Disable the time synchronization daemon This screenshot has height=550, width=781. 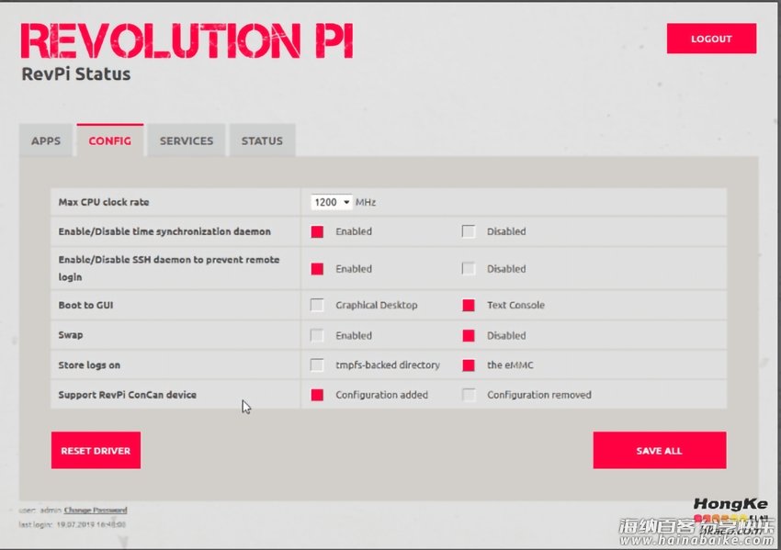(469, 231)
